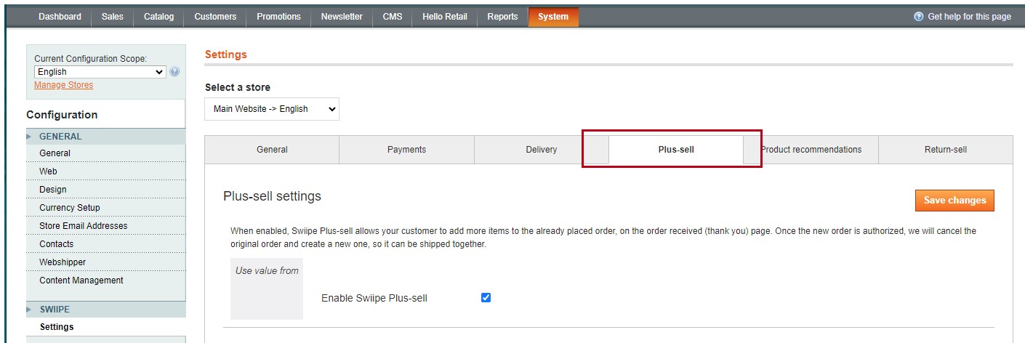The width and height of the screenshot is (1025, 343).
Task: Open the Catalog menu
Action: point(158,17)
